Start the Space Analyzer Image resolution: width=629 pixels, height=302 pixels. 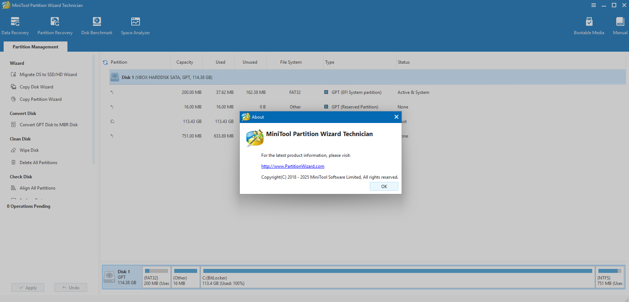(135, 26)
